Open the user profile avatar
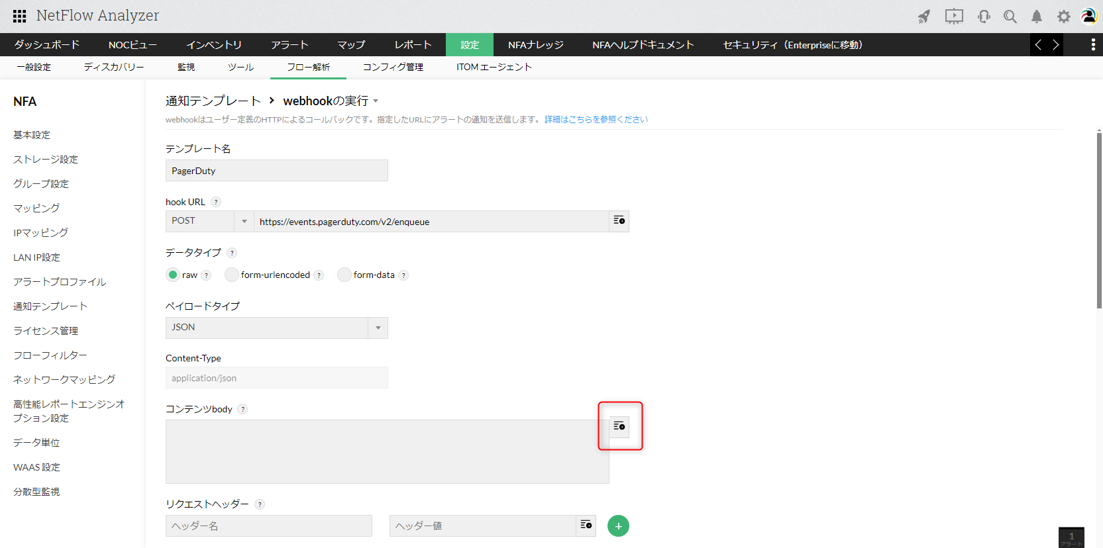This screenshot has height=548, width=1103. (1089, 16)
